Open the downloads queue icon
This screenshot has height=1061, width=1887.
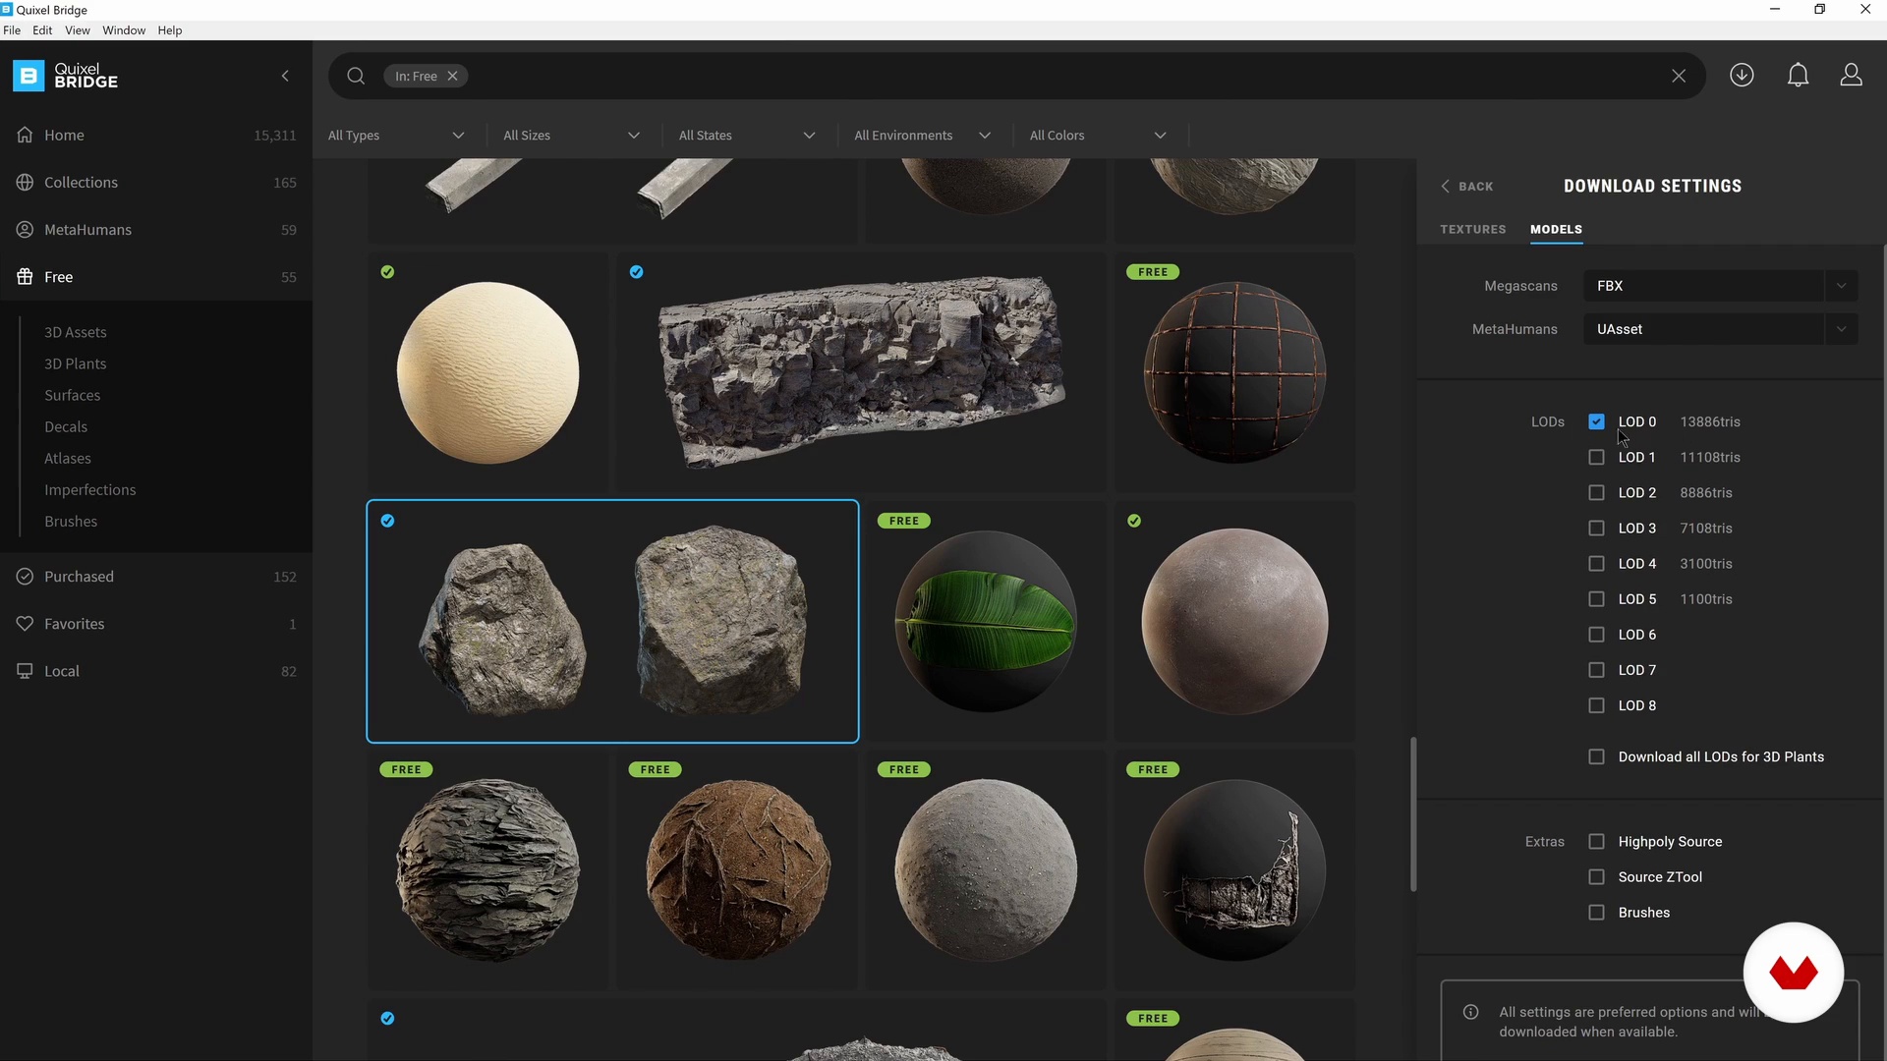pyautogui.click(x=1742, y=75)
